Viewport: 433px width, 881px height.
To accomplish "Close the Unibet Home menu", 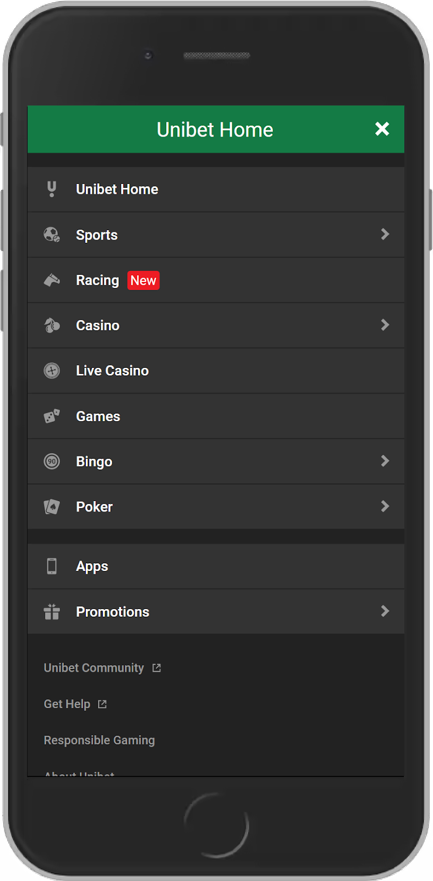I will tap(382, 129).
